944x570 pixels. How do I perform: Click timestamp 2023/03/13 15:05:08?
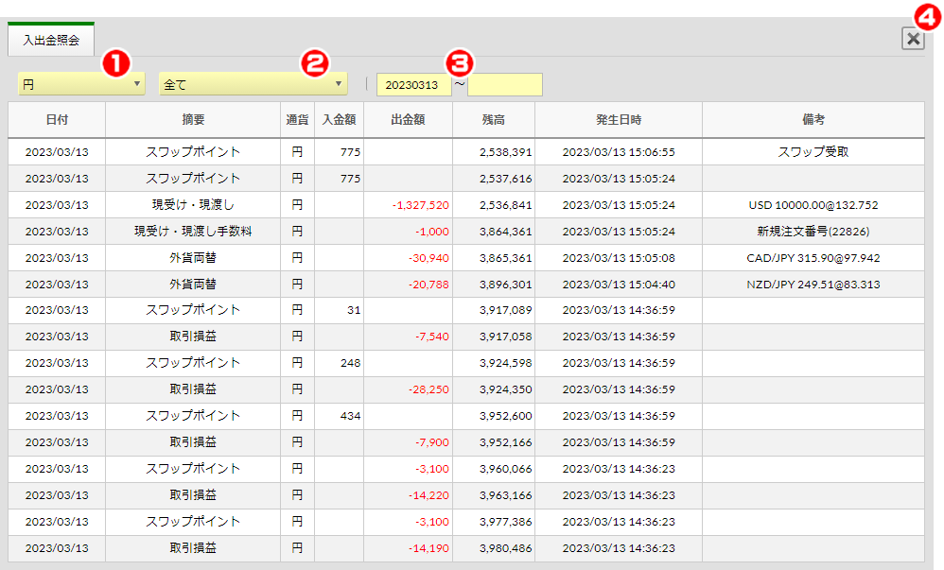619,258
